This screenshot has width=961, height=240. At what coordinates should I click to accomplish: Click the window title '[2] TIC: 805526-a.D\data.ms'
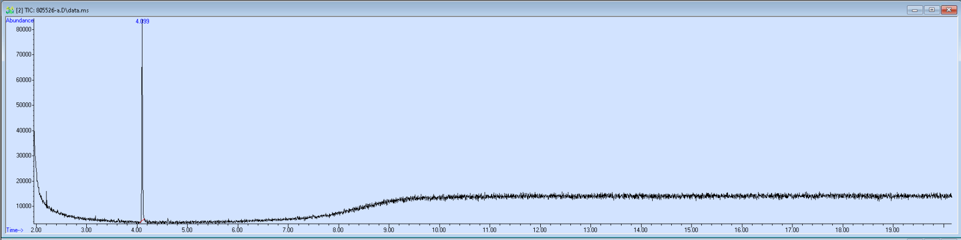[x=52, y=10]
